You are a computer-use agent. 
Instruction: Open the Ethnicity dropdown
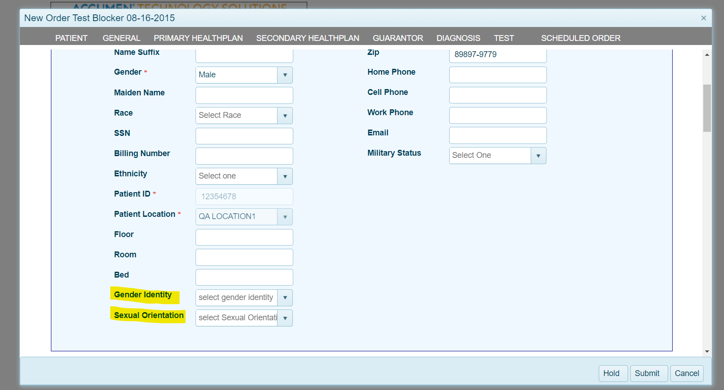tap(285, 176)
